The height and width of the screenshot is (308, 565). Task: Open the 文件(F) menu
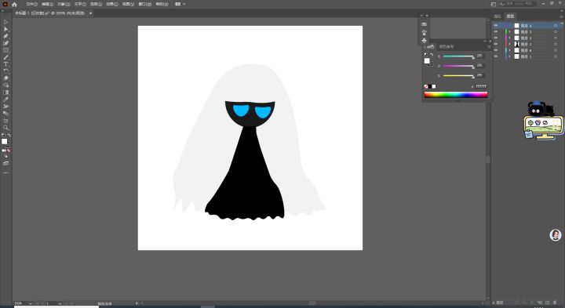pyautogui.click(x=31, y=5)
